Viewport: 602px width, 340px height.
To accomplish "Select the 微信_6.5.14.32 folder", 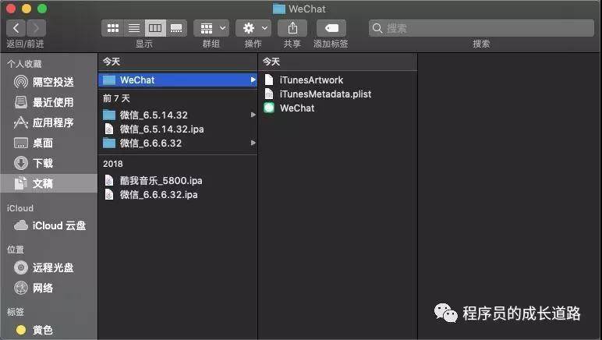I will [178, 115].
